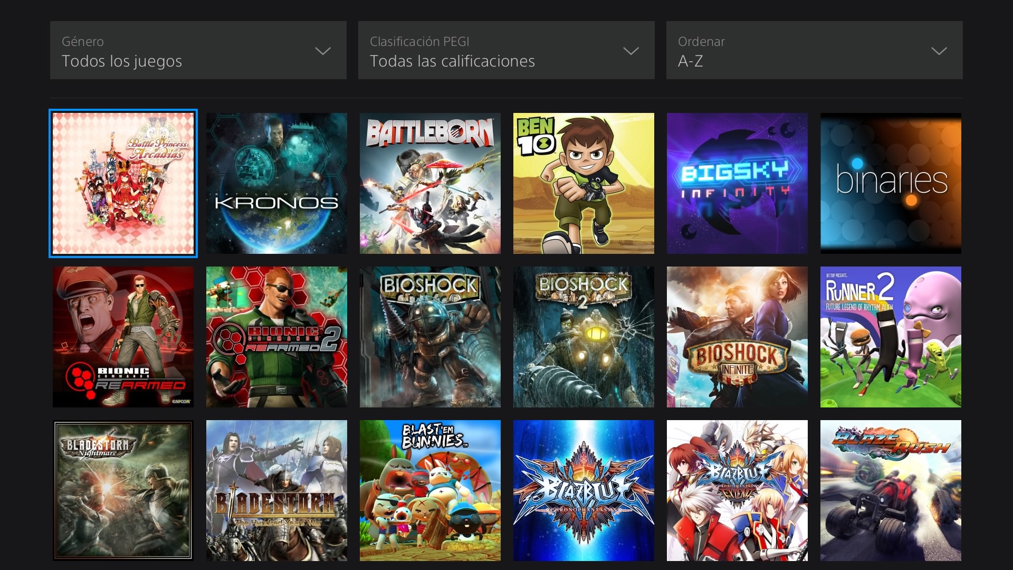Open the Ben 10 game tile

click(x=584, y=183)
